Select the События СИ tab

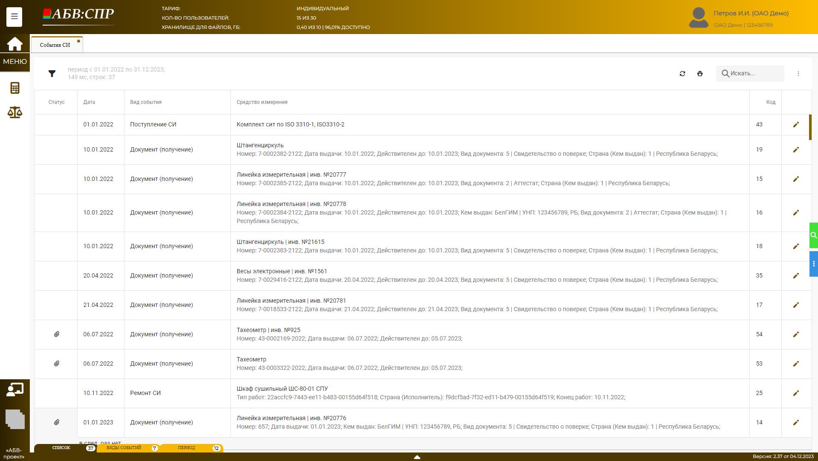55,45
